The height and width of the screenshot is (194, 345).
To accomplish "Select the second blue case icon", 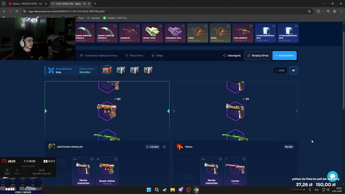I will [x=121, y=70].
